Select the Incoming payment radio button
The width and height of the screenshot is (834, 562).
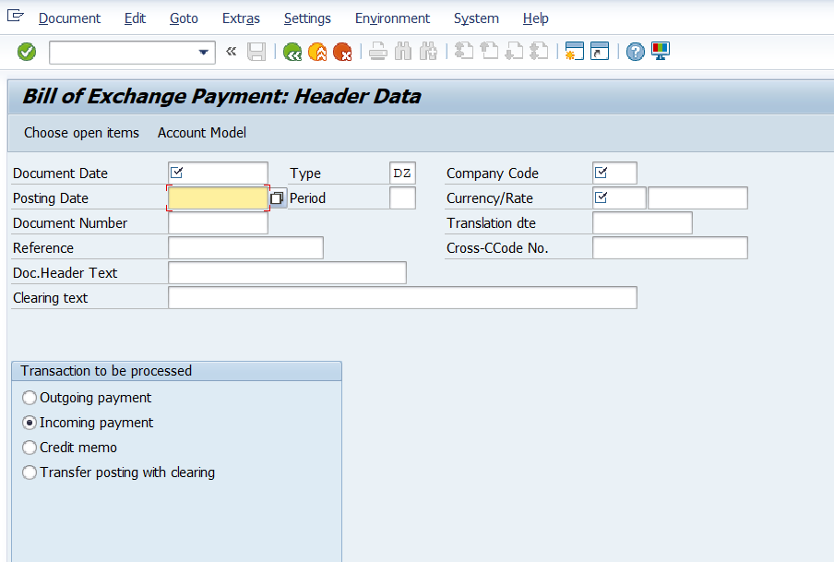(30, 423)
